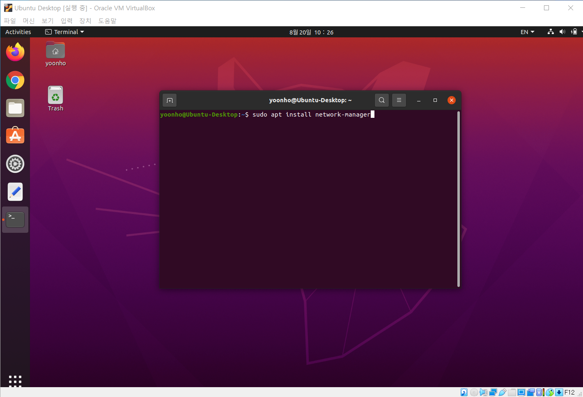This screenshot has height=397, width=583.
Task: Open a new tab in Terminal window
Action: [x=170, y=100]
